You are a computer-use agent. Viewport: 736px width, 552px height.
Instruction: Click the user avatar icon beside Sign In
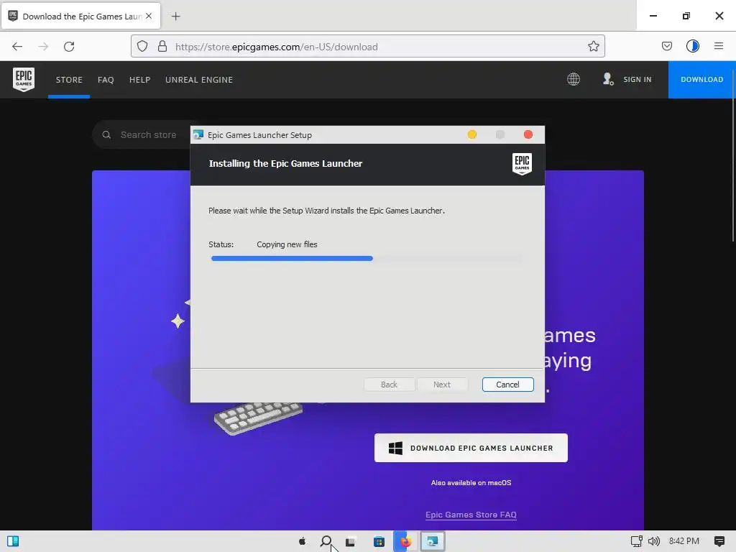608,79
